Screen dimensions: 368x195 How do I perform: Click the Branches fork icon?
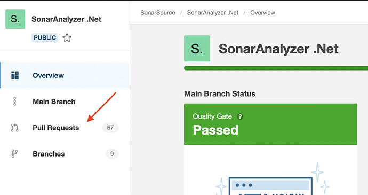14,154
